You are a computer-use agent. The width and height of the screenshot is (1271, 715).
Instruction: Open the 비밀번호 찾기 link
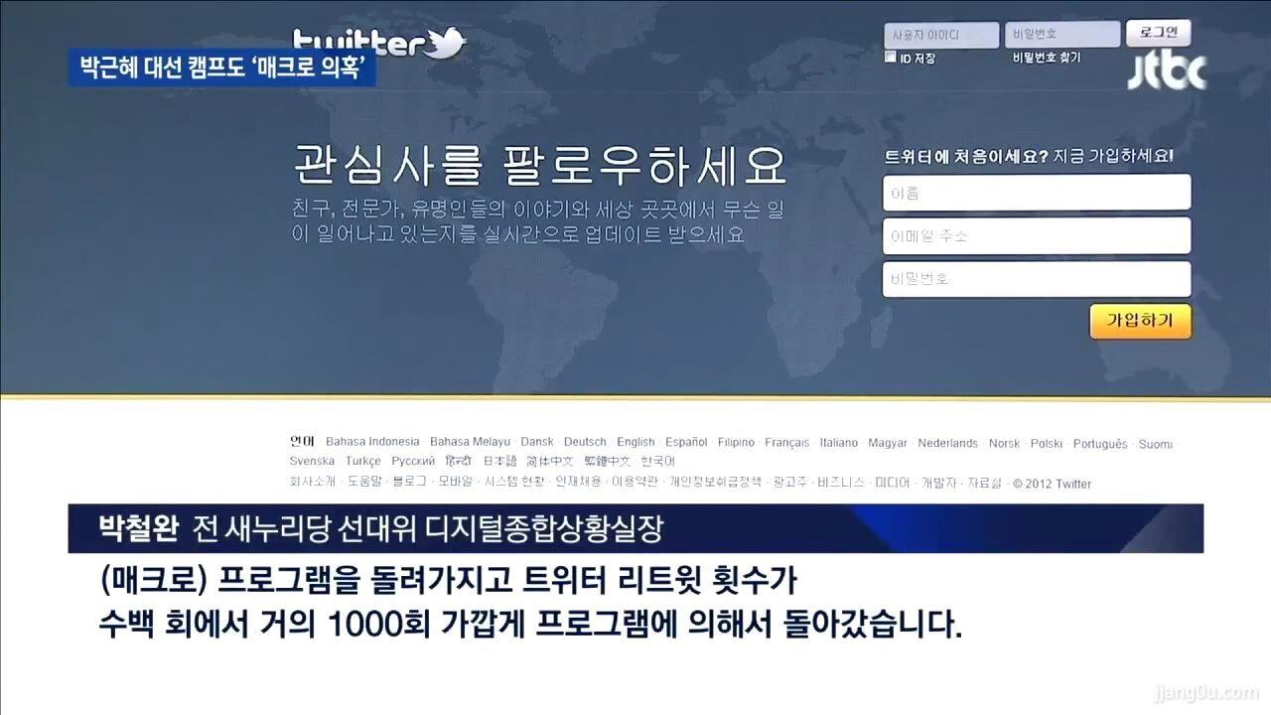click(x=1046, y=58)
